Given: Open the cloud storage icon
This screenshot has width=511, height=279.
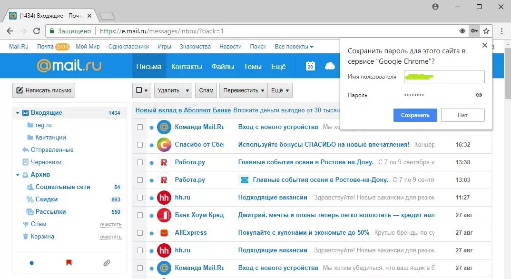Looking at the screenshot, I should click(330, 66).
